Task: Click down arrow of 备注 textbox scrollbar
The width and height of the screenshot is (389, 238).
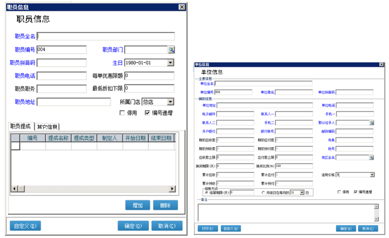Action: click(376, 219)
